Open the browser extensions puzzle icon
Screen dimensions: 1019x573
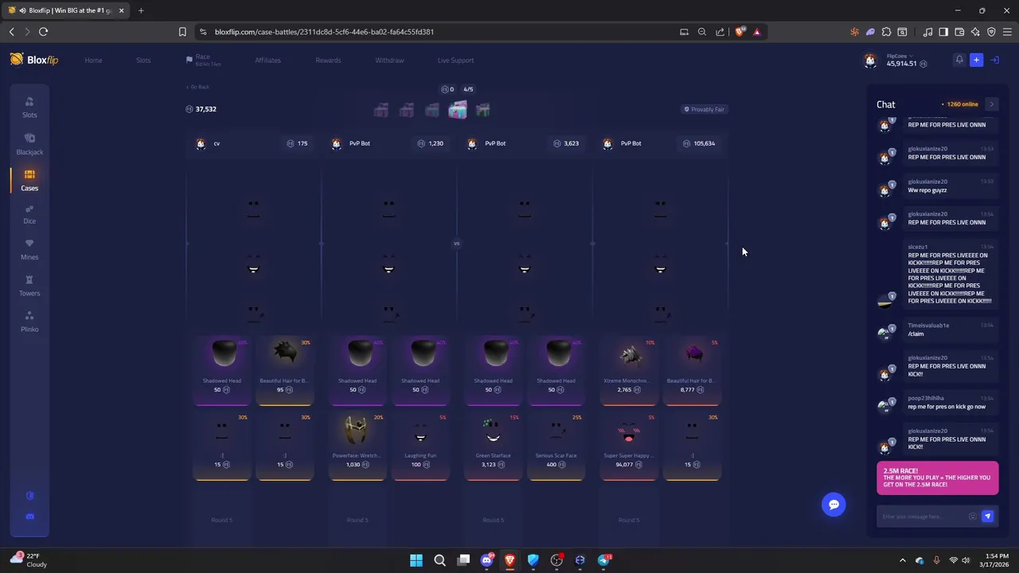coord(886,32)
